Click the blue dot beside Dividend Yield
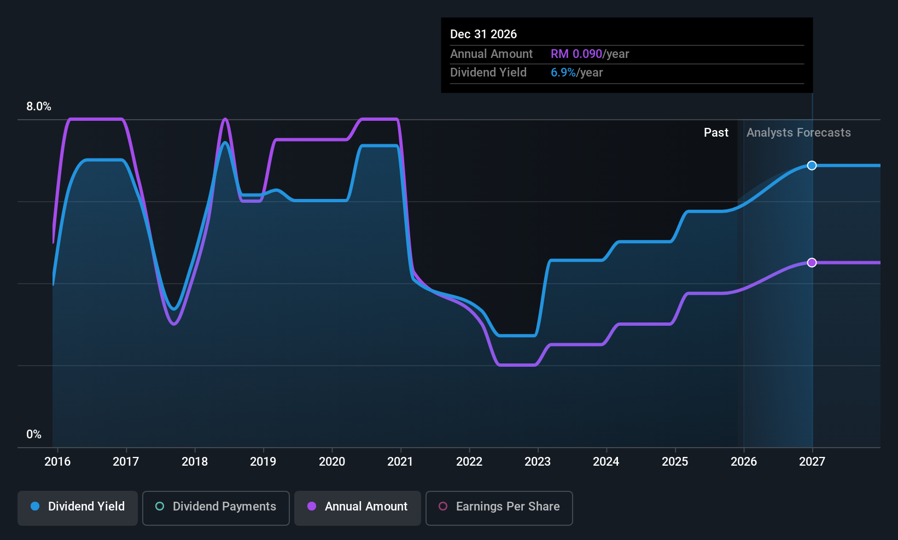 [x=35, y=507]
